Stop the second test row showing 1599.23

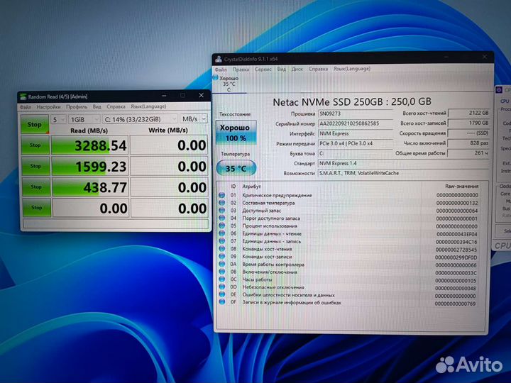click(35, 166)
